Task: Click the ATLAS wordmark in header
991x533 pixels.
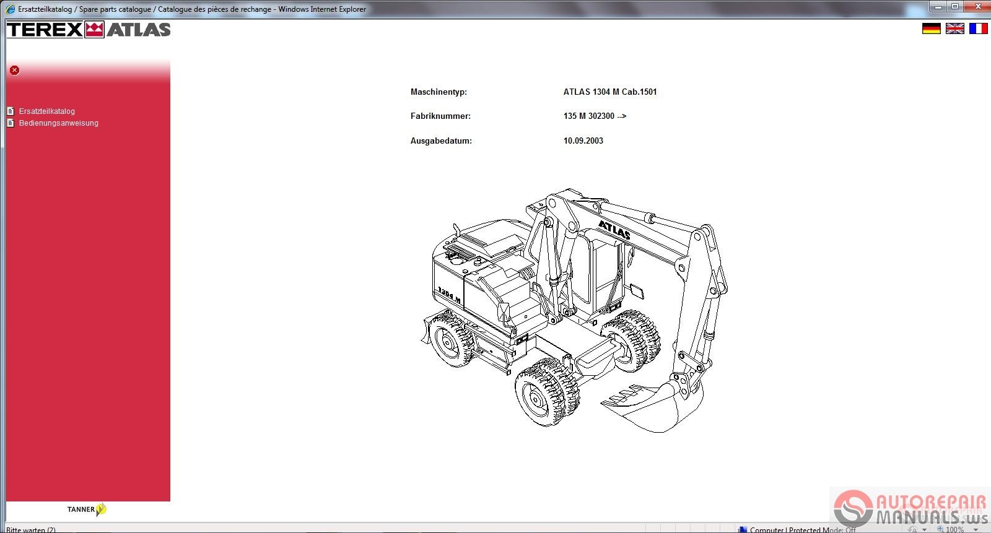Action: point(139,30)
